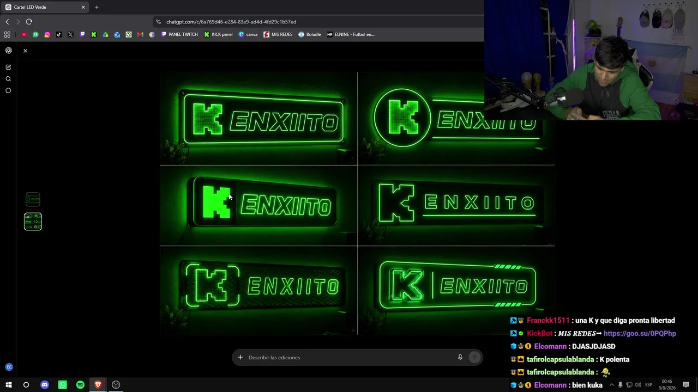698x392 pixels.
Task: Open chat search with the magnifier icon
Action: click(x=8, y=79)
